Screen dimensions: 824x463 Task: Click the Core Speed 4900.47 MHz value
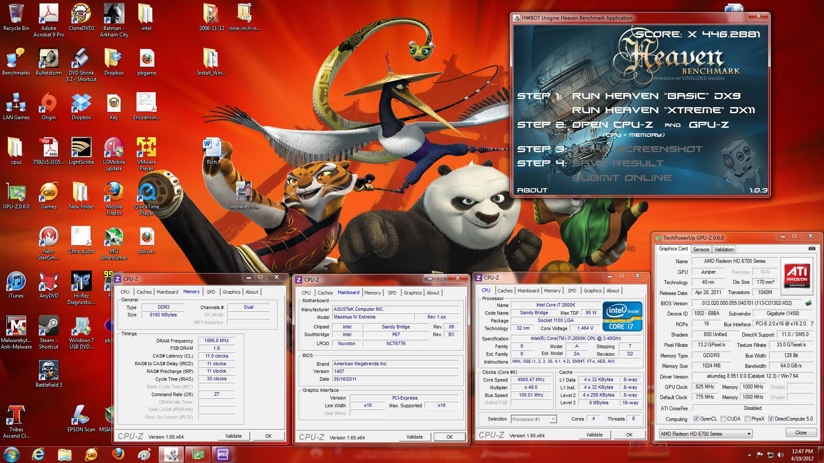[x=531, y=379]
